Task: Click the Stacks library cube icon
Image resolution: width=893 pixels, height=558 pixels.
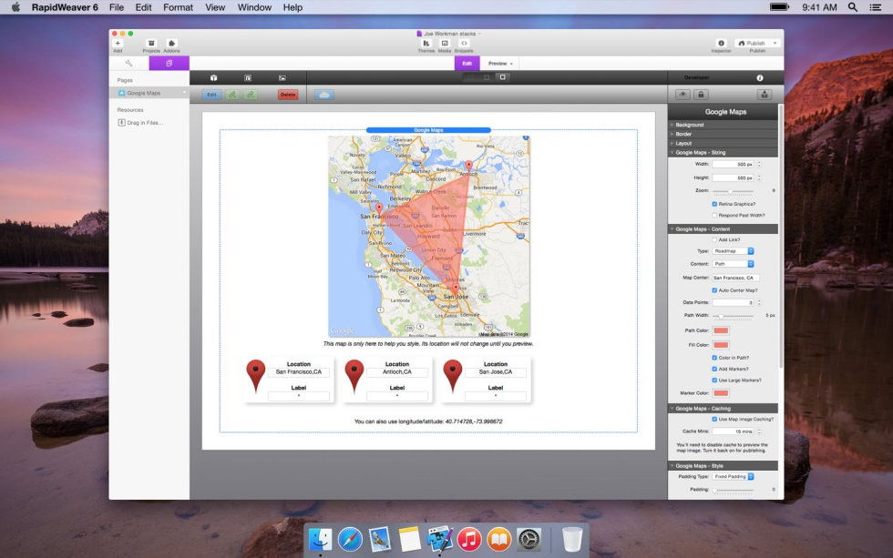Action: tap(213, 77)
